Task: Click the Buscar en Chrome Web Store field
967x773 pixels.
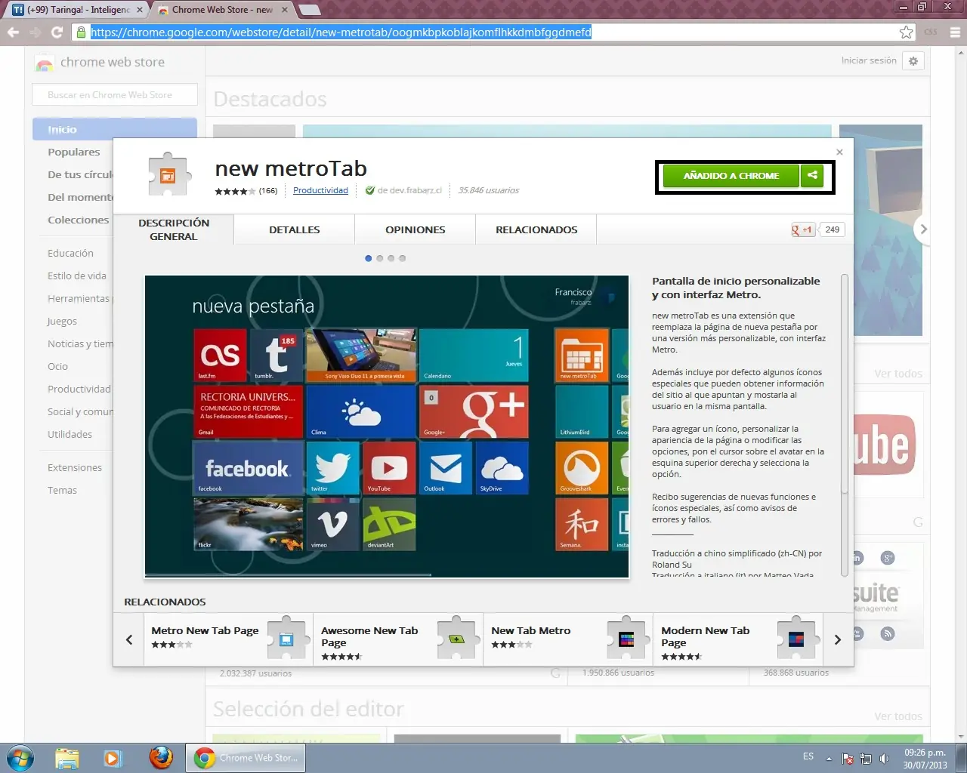Action: (114, 95)
